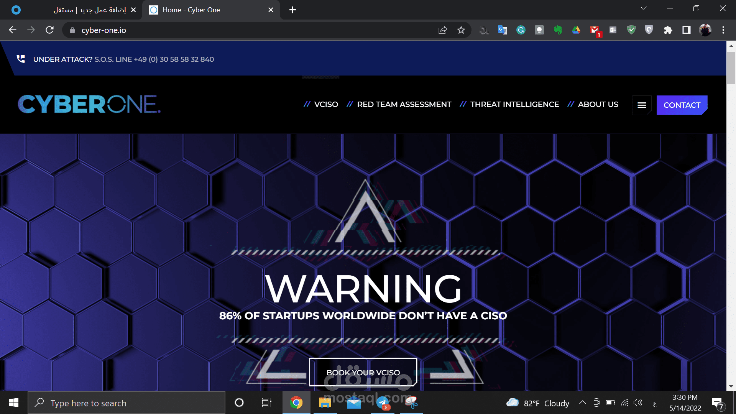Image resolution: width=736 pixels, height=414 pixels.
Task: Bookmark this page with star icon
Action: pyautogui.click(x=461, y=30)
